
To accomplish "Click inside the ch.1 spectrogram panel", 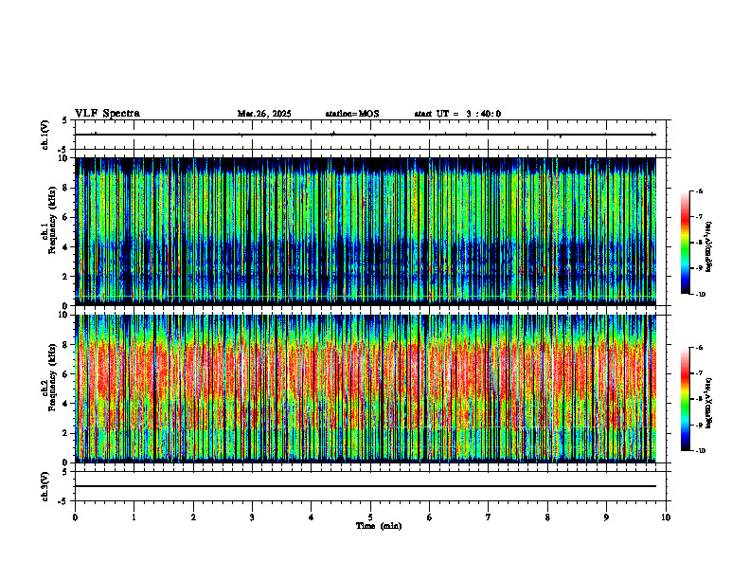I will click(x=366, y=231).
